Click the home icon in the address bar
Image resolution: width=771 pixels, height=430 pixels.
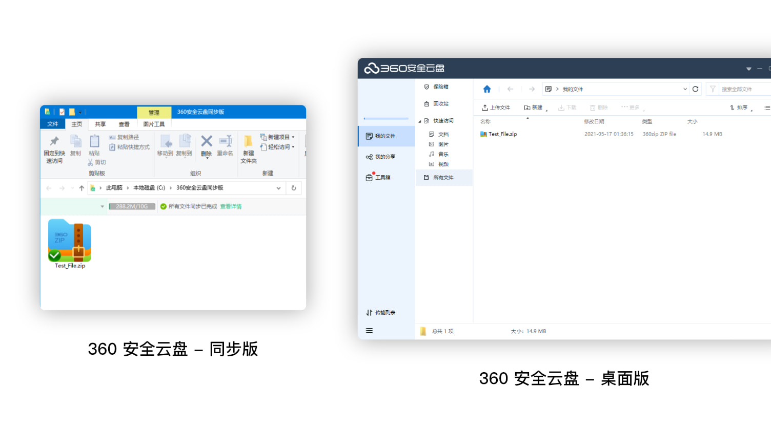point(486,89)
